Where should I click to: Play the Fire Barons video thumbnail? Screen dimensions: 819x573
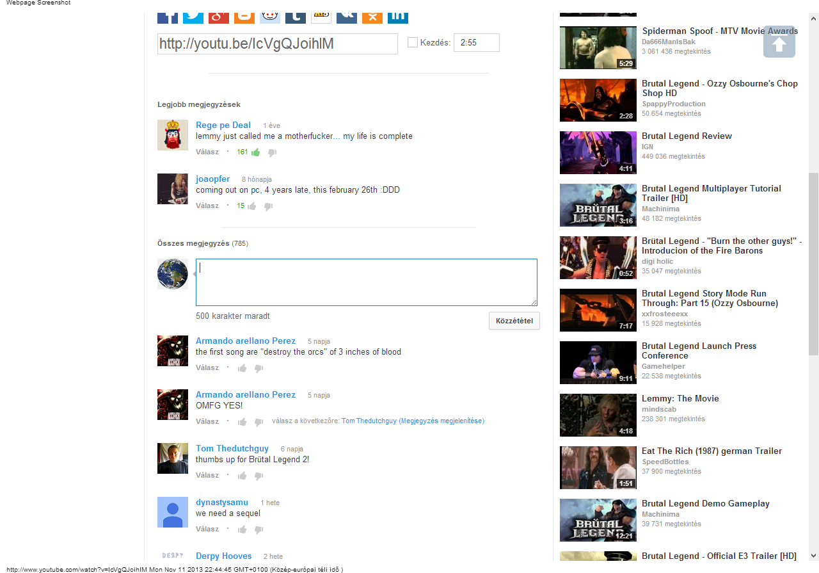(598, 257)
